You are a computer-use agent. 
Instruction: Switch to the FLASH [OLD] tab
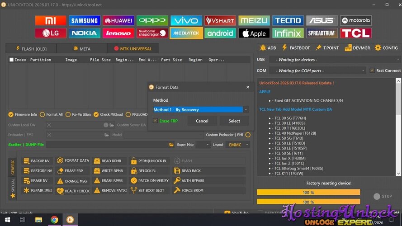(x=31, y=49)
